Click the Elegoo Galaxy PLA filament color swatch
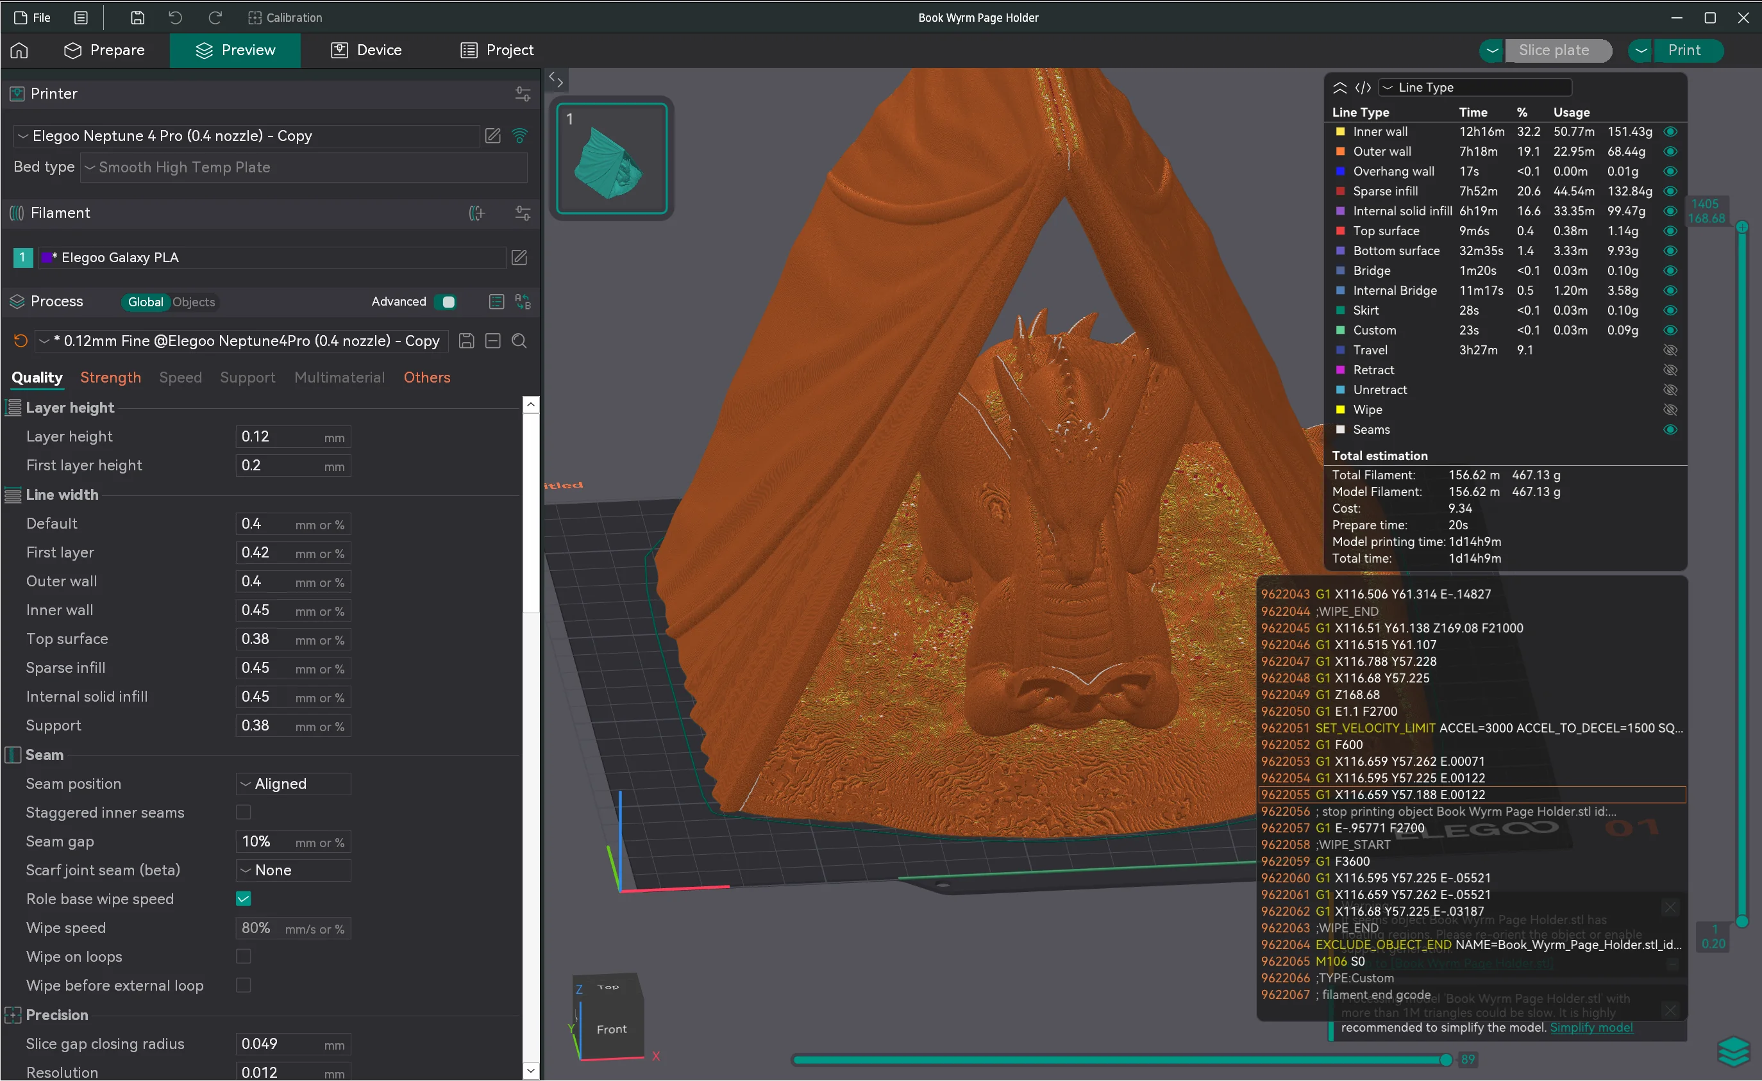The image size is (1762, 1081). [x=46, y=258]
